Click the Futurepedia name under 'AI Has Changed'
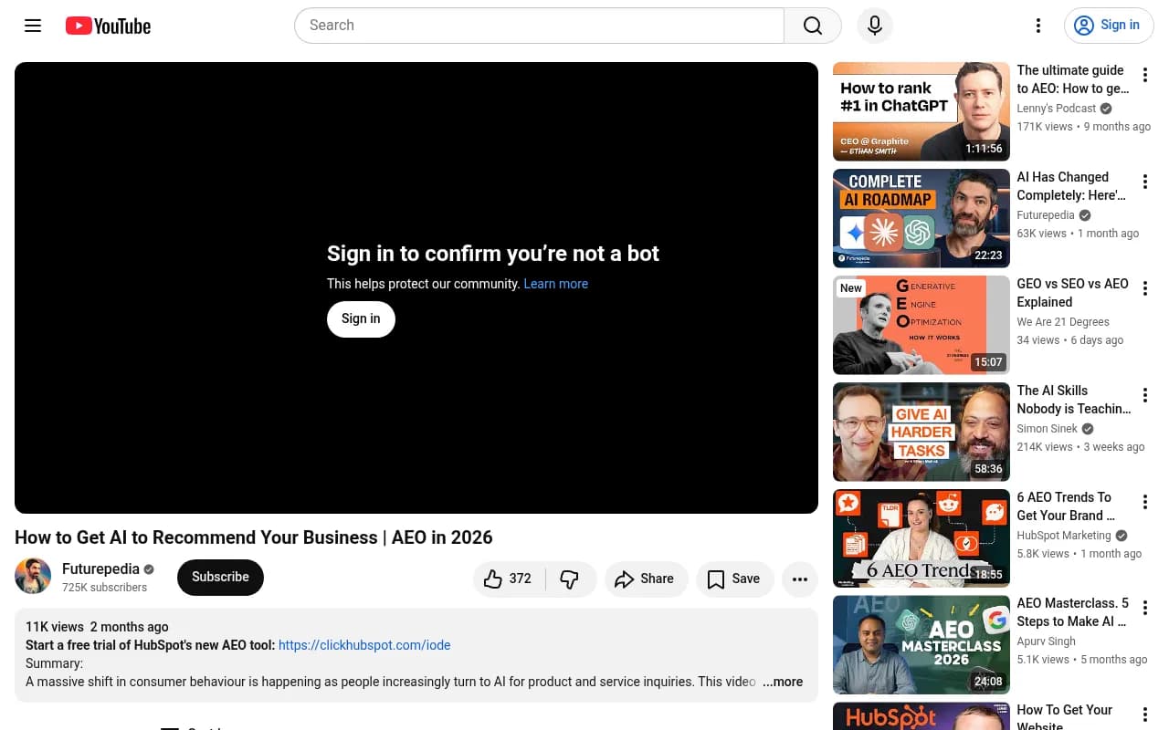The height and width of the screenshot is (730, 1169). coord(1046,215)
